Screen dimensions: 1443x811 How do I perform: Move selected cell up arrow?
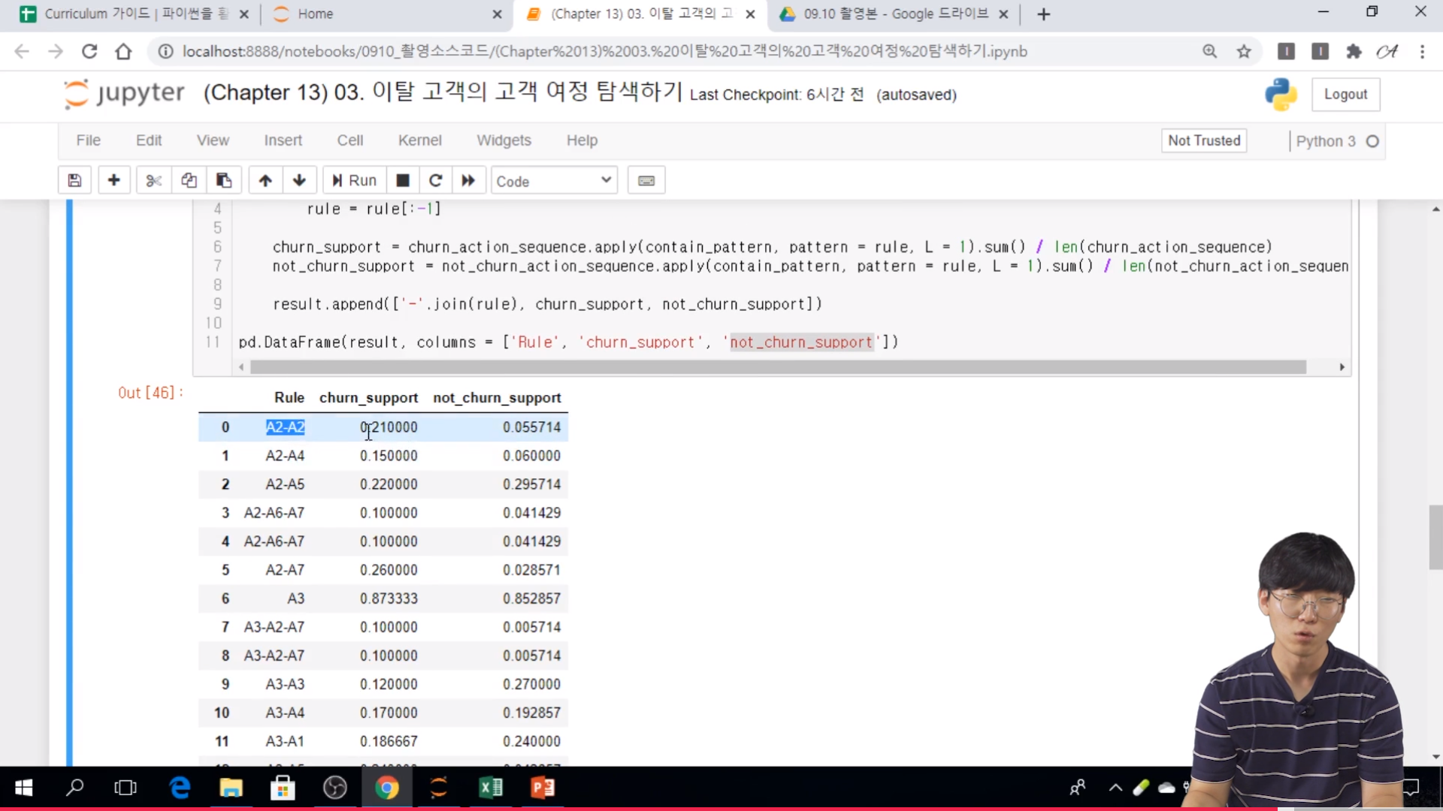coord(265,180)
